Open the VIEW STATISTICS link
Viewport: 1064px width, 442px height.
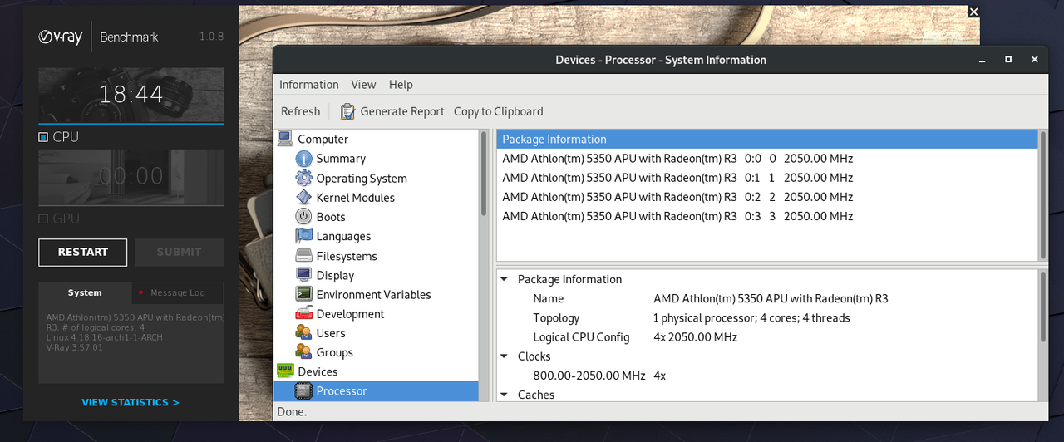coord(131,402)
